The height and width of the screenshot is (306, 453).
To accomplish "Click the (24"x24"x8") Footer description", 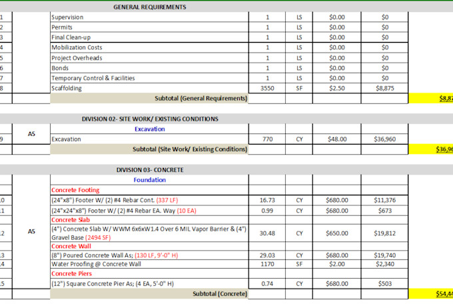I will [x=149, y=211].
